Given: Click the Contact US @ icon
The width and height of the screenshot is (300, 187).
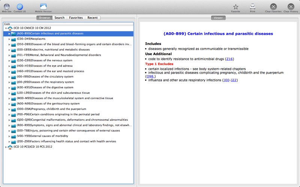Looking at the screenshot, I should click(19, 7).
